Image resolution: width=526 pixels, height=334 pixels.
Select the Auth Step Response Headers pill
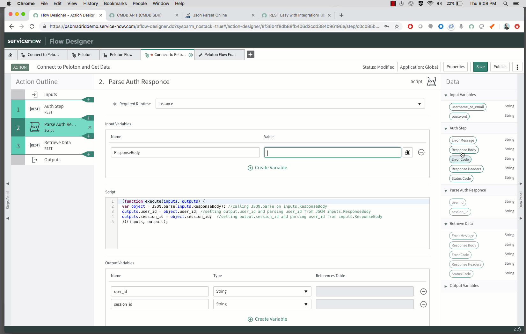pyautogui.click(x=466, y=169)
